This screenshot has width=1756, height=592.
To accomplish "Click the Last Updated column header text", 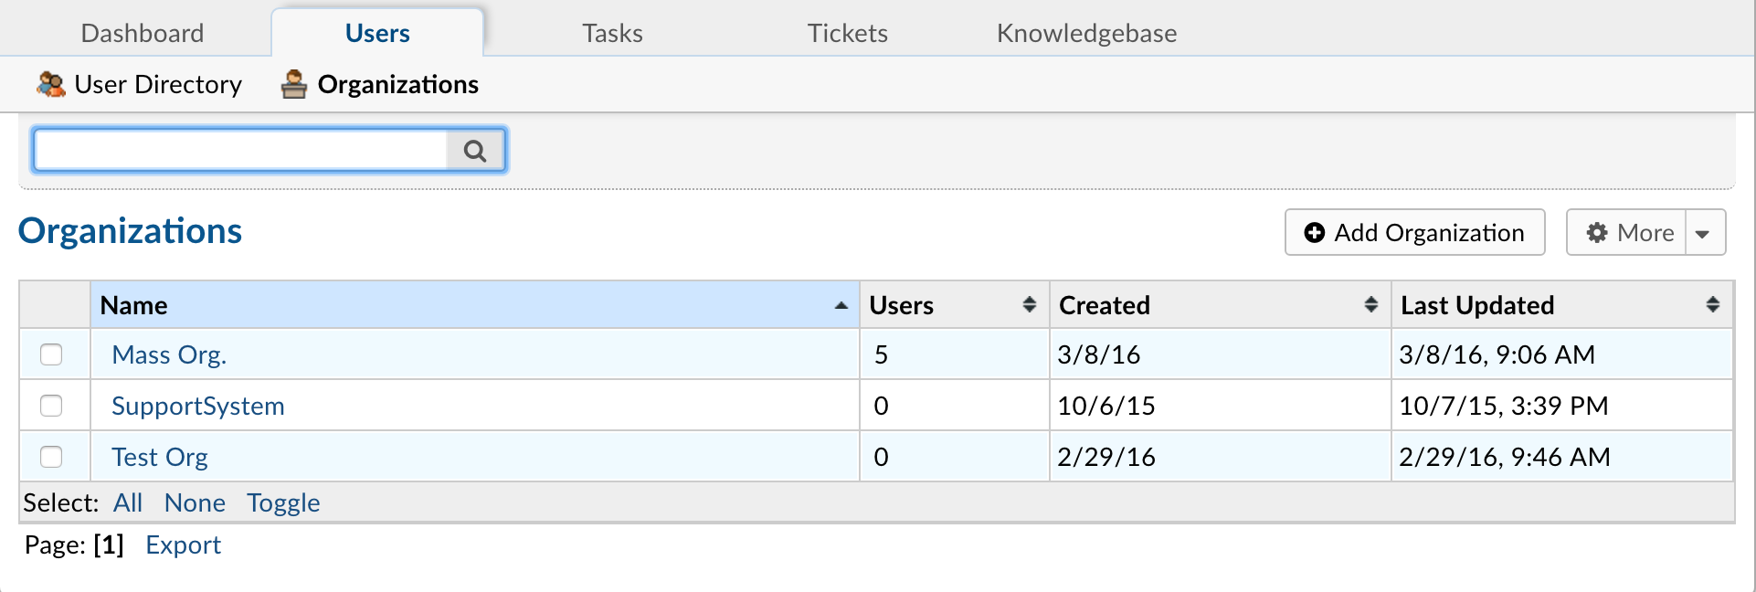I will tap(1477, 305).
